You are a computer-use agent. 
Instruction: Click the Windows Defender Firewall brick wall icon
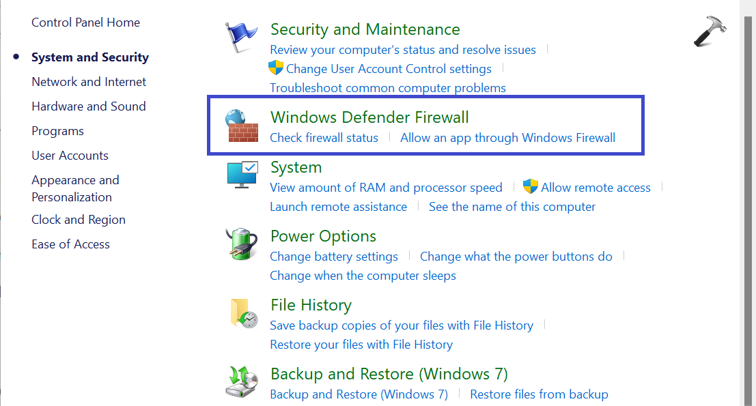coord(241,126)
